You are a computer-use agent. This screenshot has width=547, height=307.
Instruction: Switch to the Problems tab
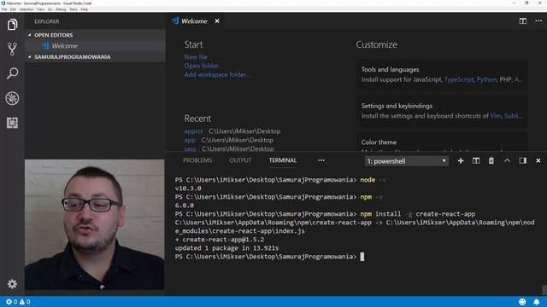click(x=197, y=160)
